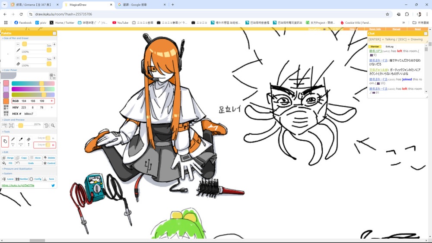This screenshot has width=432, height=243.
Task: Open Manual in top bar
Action: click(396, 29)
